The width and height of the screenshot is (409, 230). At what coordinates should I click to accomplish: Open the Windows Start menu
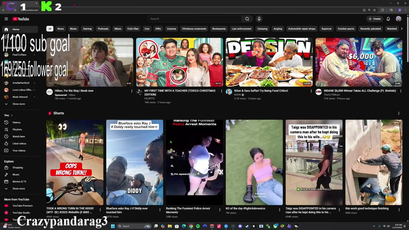tap(112, 226)
